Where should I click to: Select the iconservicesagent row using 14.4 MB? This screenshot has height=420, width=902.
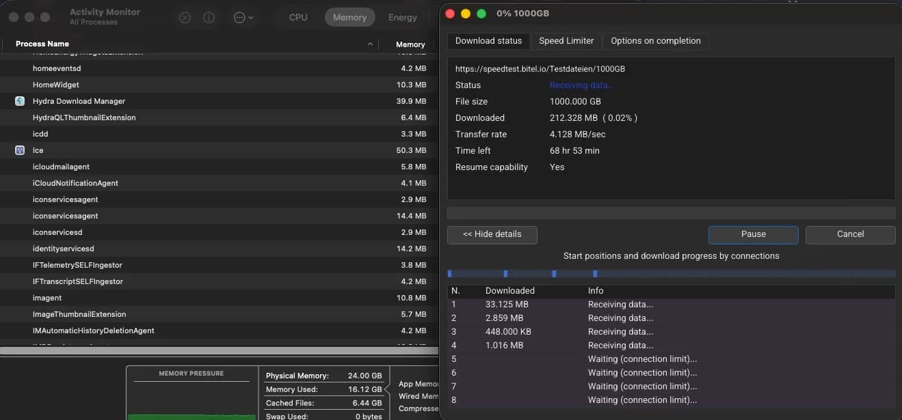point(219,216)
